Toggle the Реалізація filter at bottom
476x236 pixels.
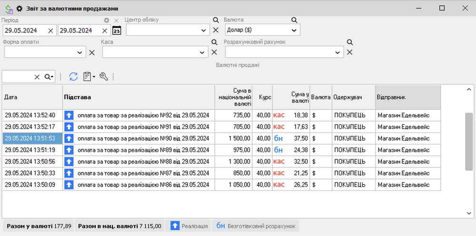coord(189,226)
